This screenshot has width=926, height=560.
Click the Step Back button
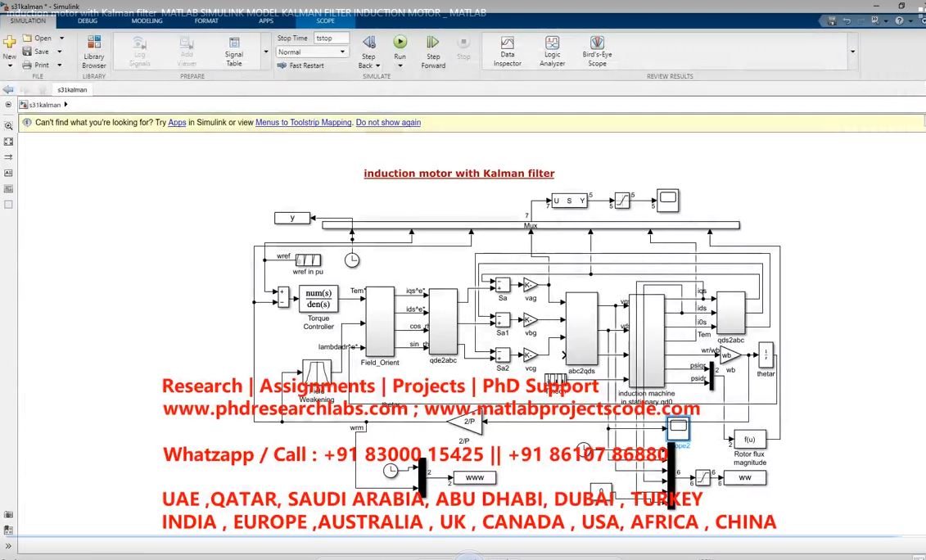click(x=368, y=47)
